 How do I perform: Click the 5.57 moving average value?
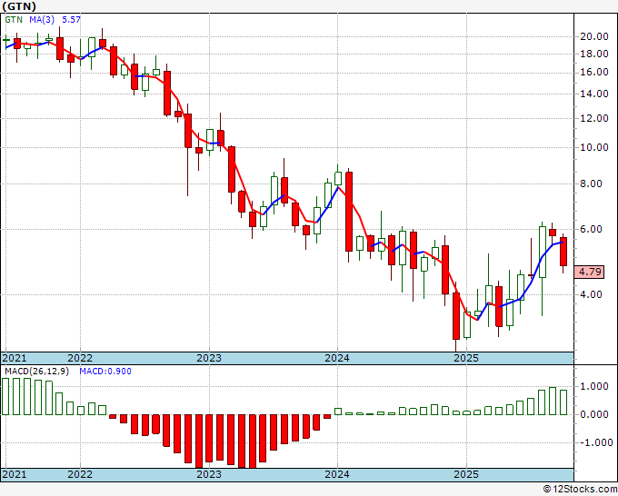point(71,19)
